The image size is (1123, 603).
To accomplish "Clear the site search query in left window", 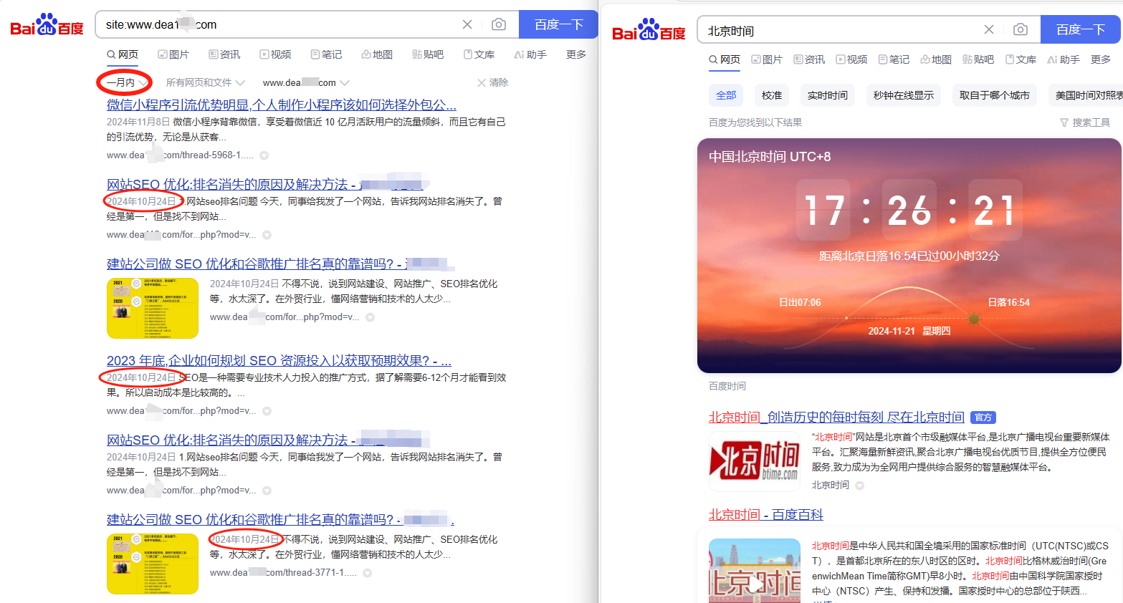I will [x=467, y=24].
